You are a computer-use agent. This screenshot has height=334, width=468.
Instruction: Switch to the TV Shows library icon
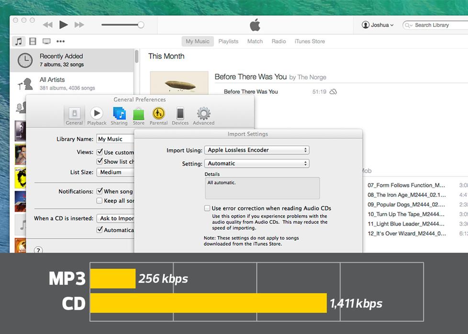46,41
